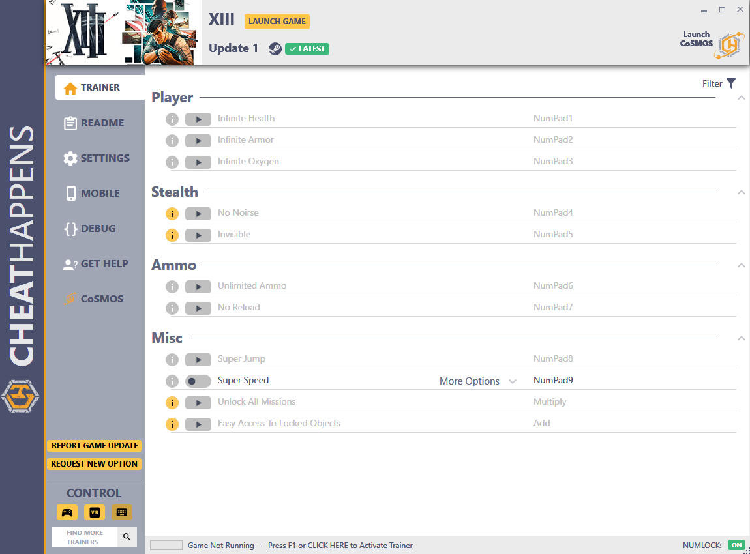Click info icon for Unlock All Missions
This screenshot has height=554, width=750.
click(x=172, y=402)
